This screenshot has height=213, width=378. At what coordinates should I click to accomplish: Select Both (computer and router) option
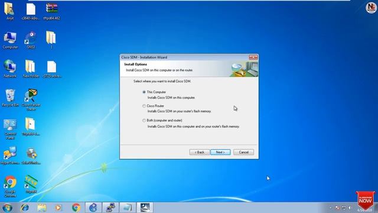(x=144, y=120)
